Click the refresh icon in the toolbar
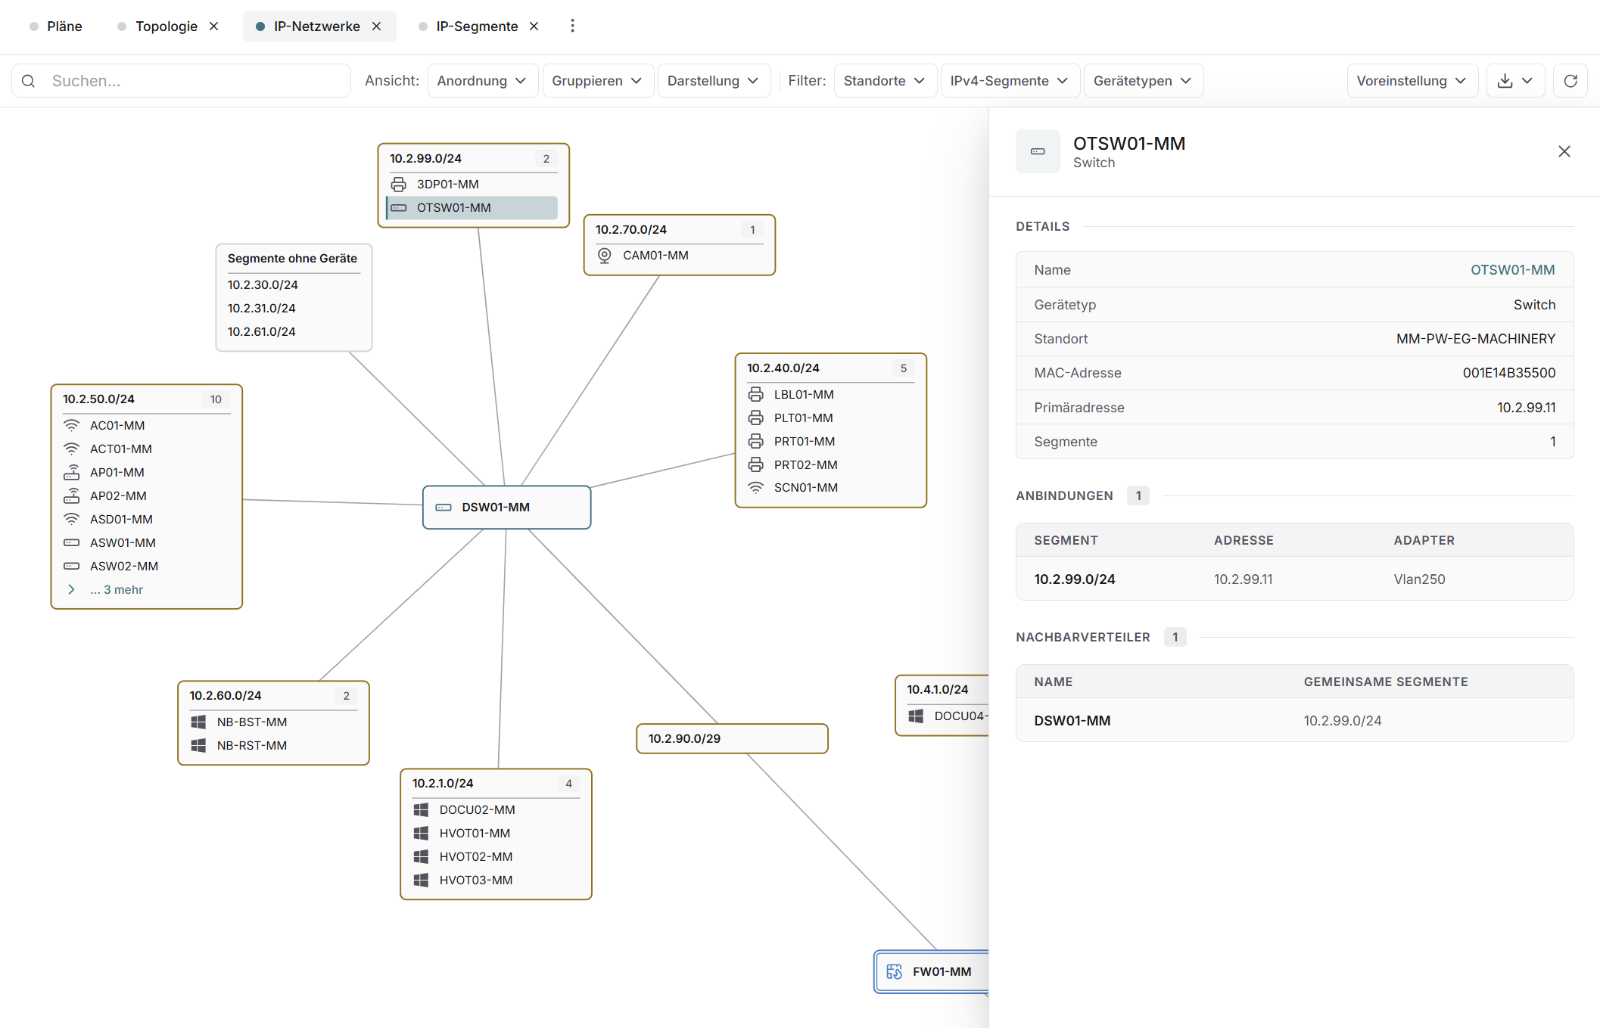 1570,81
